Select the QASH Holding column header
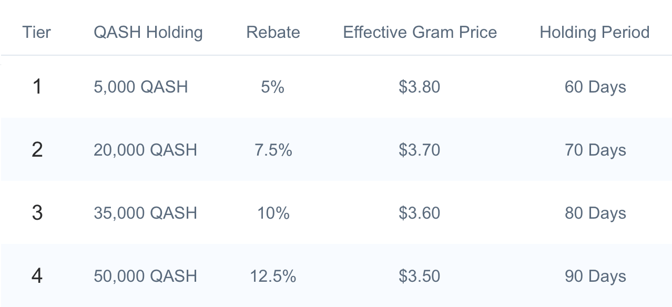This screenshot has height=307, width=672. 148,33
